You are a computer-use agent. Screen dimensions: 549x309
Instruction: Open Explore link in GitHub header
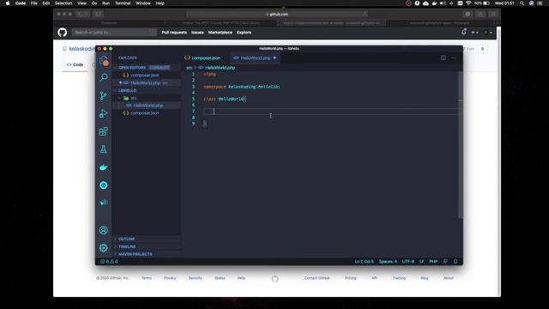[x=244, y=33]
